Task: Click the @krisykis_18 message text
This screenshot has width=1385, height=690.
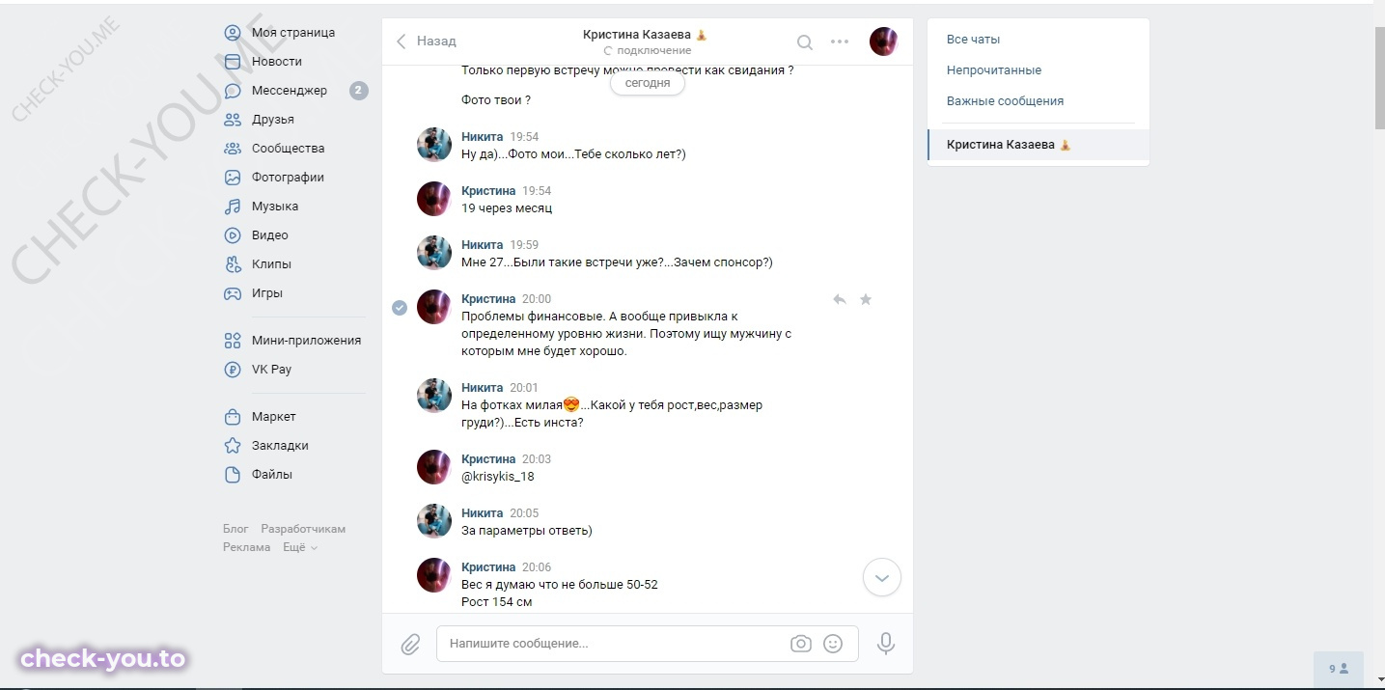Action: coord(498,477)
